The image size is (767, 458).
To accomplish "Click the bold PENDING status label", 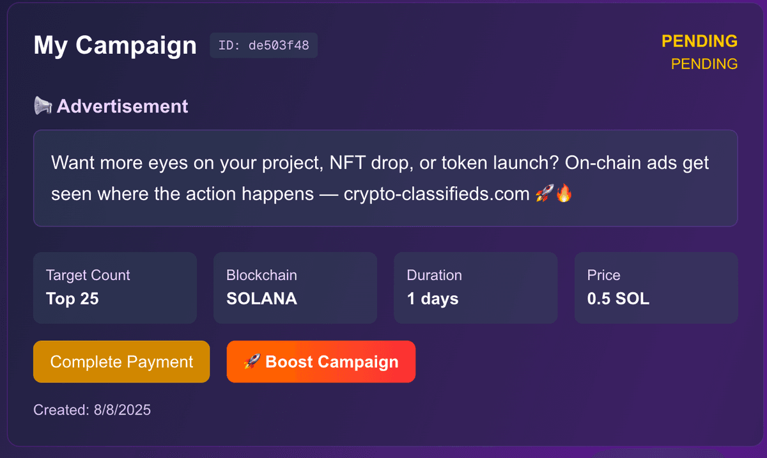I will click(x=699, y=40).
